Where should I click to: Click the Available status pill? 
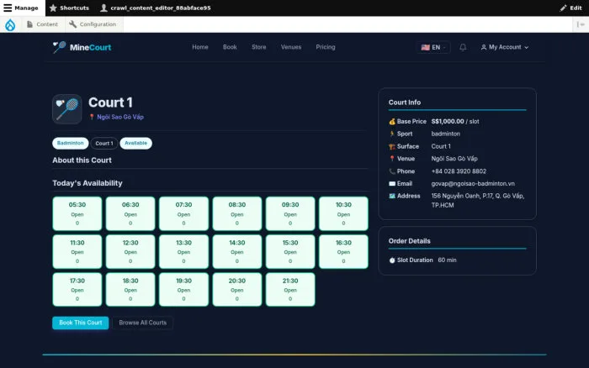coord(136,144)
